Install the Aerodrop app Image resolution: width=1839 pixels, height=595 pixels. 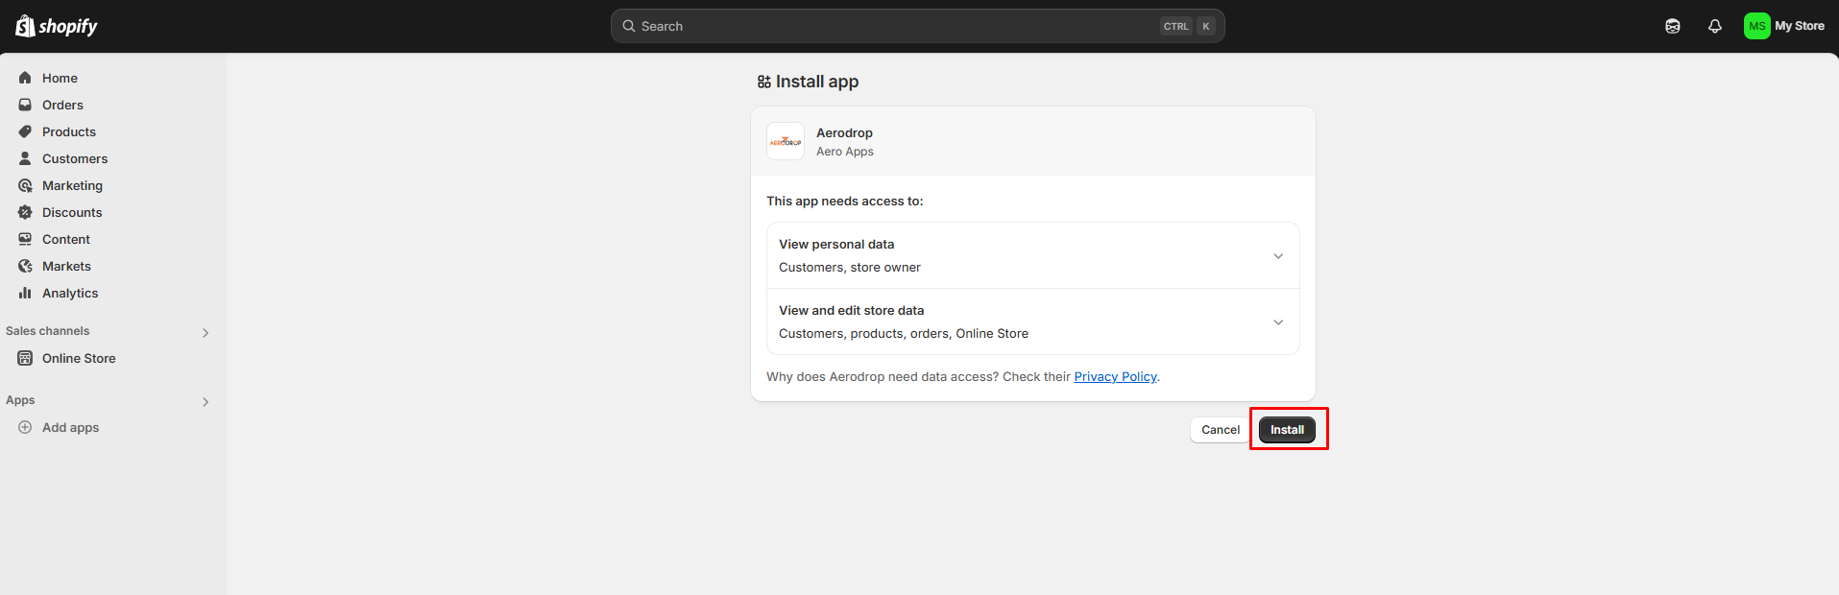tap(1287, 430)
